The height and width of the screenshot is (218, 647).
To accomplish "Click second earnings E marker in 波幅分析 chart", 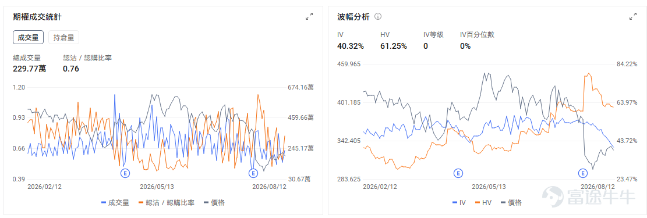I will click(583, 173).
